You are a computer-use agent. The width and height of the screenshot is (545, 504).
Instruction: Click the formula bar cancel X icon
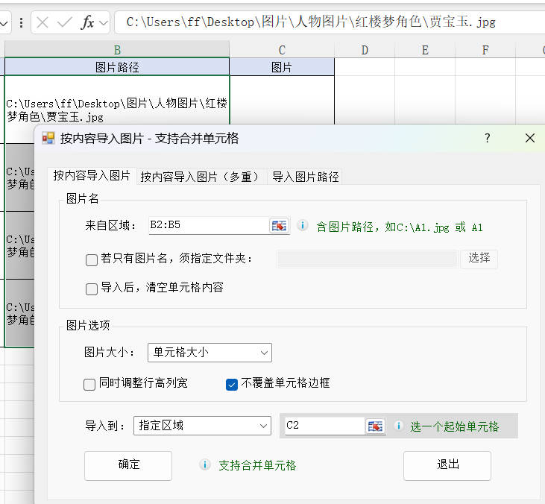pyautogui.click(x=42, y=22)
